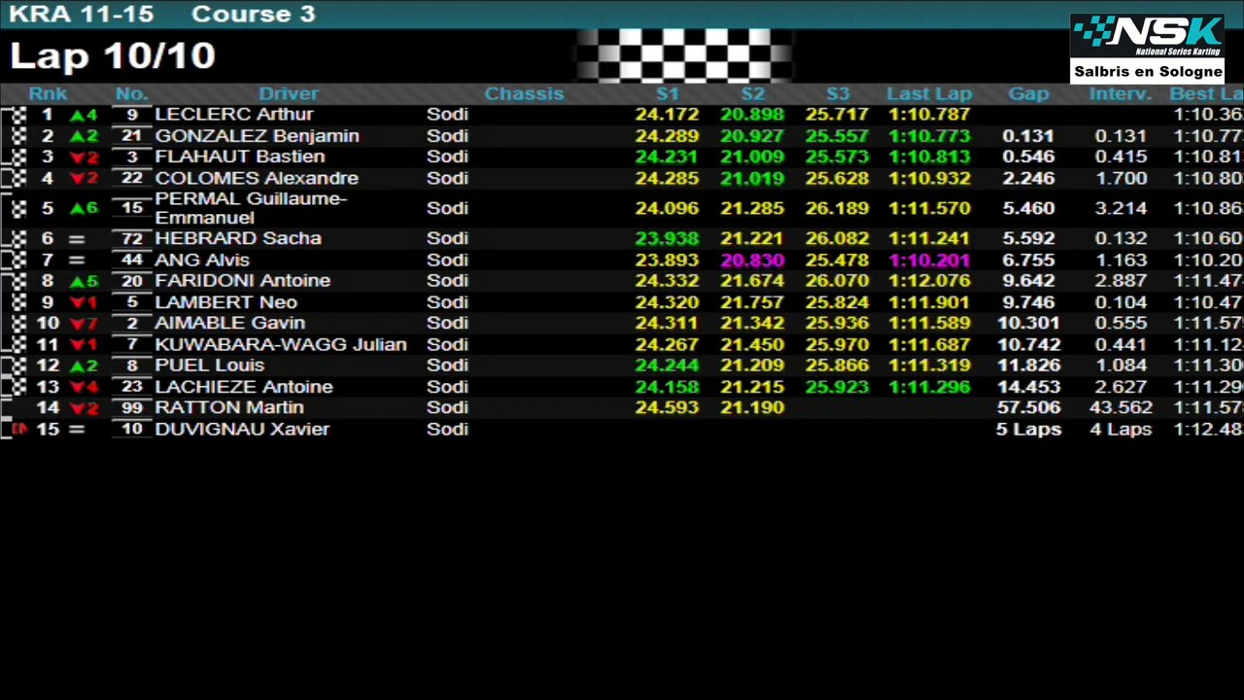
Task: Select driver name LECLERC Arthur
Action: tap(233, 115)
